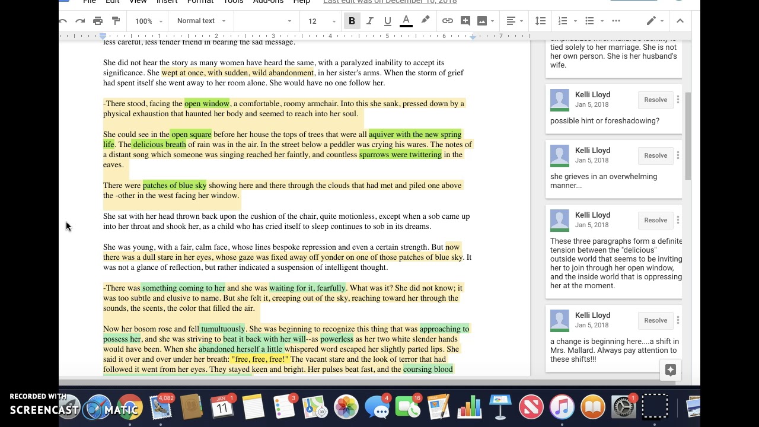Resolve the 'she grieves in an overwhelming' comment
The width and height of the screenshot is (759, 427).
point(655,155)
